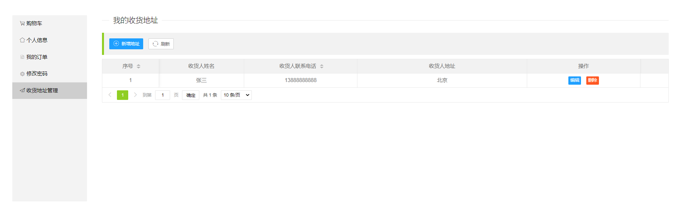Click the 收货人姓名 column header
Viewport: 673px width, 217px height.
(x=201, y=66)
